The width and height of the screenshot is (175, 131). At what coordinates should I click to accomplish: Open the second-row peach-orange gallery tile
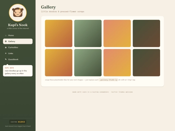[117, 63]
